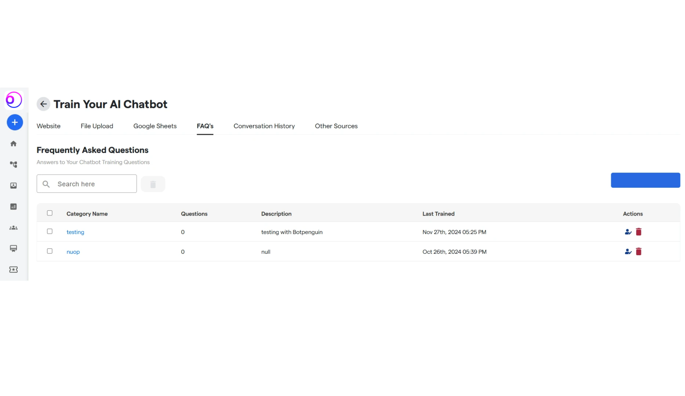Screen dimensions: 685x396
Task: Click 'Answers to Your Chatbot Training Questions' subtitle
Action: (93, 162)
